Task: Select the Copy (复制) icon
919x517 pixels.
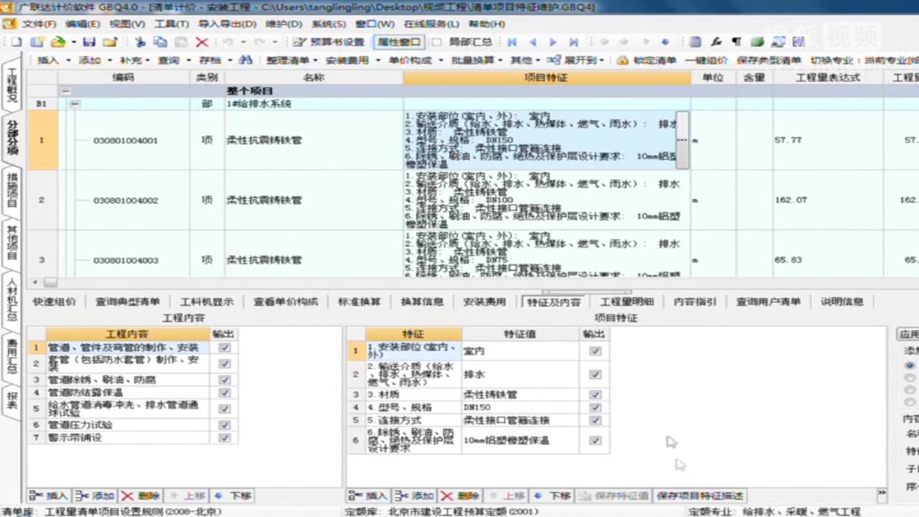Action: pos(160,42)
